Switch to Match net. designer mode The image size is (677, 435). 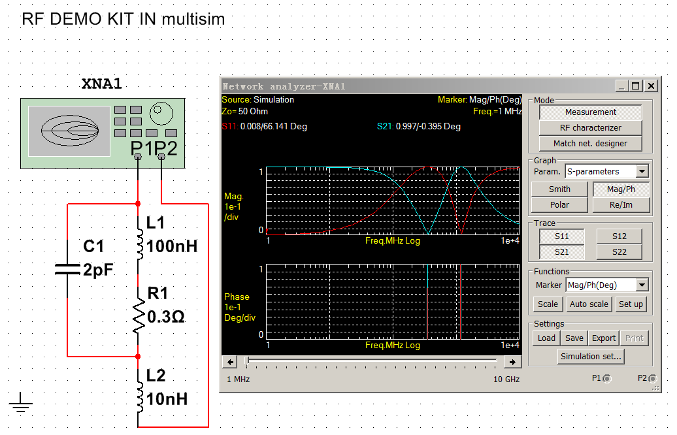point(590,144)
